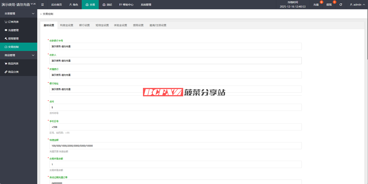Click the sidebar collapse hamburger icon
Image resolution: width=368 pixels, height=184 pixels.
[x=42, y=4]
